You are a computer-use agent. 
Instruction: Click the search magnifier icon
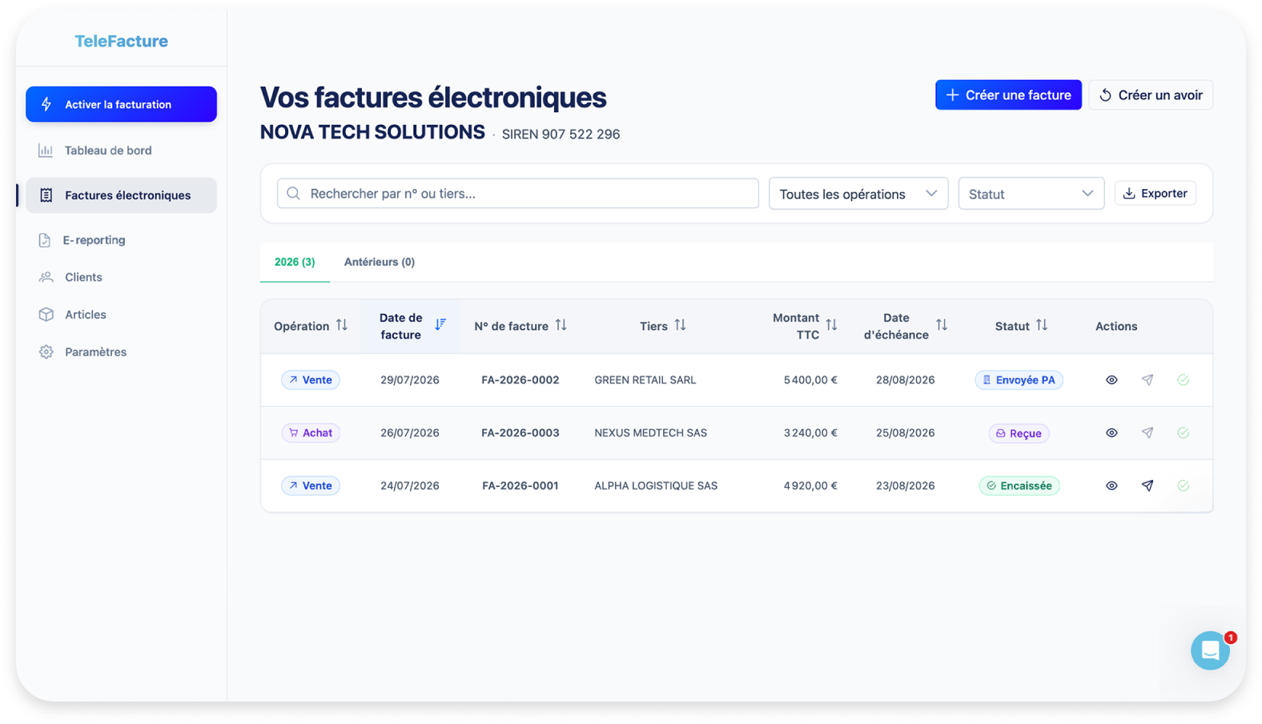pos(294,193)
